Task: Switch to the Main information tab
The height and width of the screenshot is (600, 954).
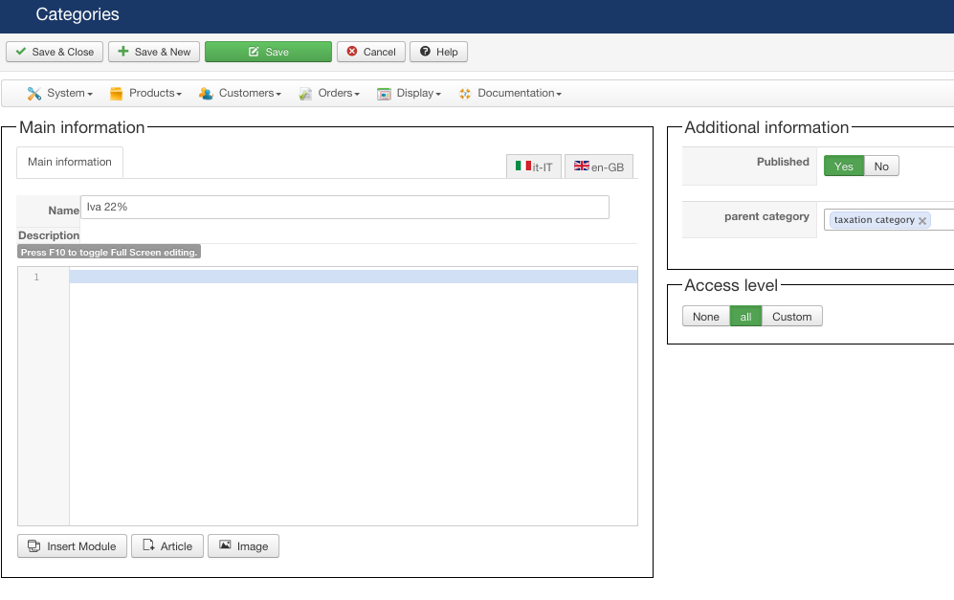Action: 69,162
